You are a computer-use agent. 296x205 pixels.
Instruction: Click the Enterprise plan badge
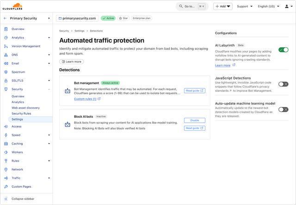tap(142, 18)
